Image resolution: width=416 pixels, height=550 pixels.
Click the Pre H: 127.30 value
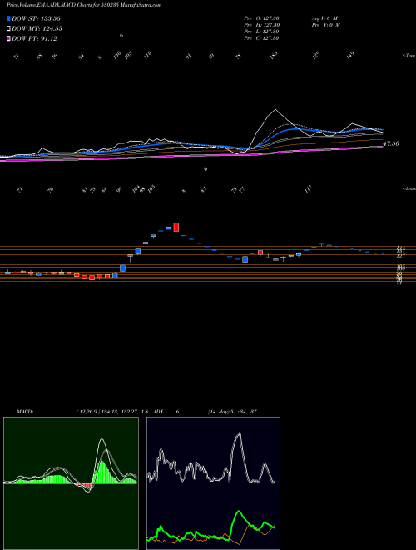pyautogui.click(x=261, y=25)
